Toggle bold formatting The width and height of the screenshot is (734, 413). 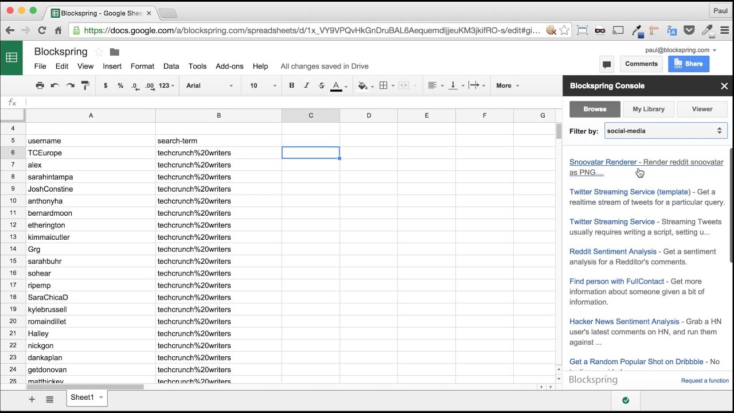point(291,85)
